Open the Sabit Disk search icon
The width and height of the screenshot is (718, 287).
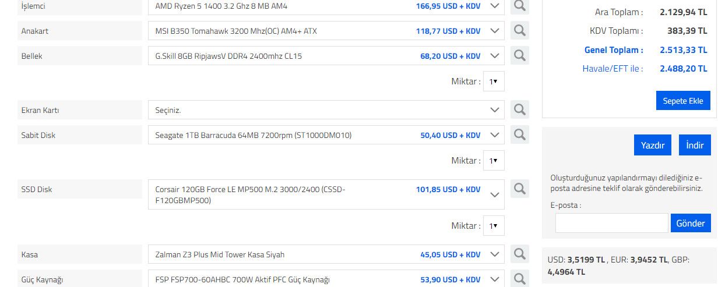point(520,134)
